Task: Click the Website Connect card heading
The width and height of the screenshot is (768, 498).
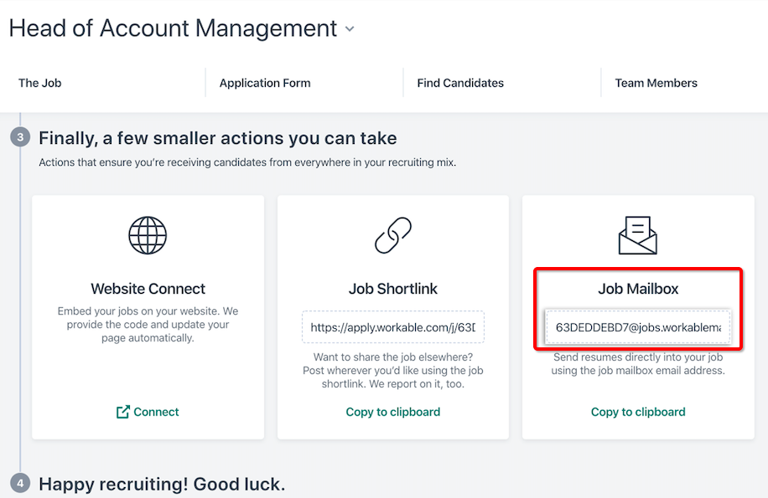Action: pyautogui.click(x=148, y=289)
